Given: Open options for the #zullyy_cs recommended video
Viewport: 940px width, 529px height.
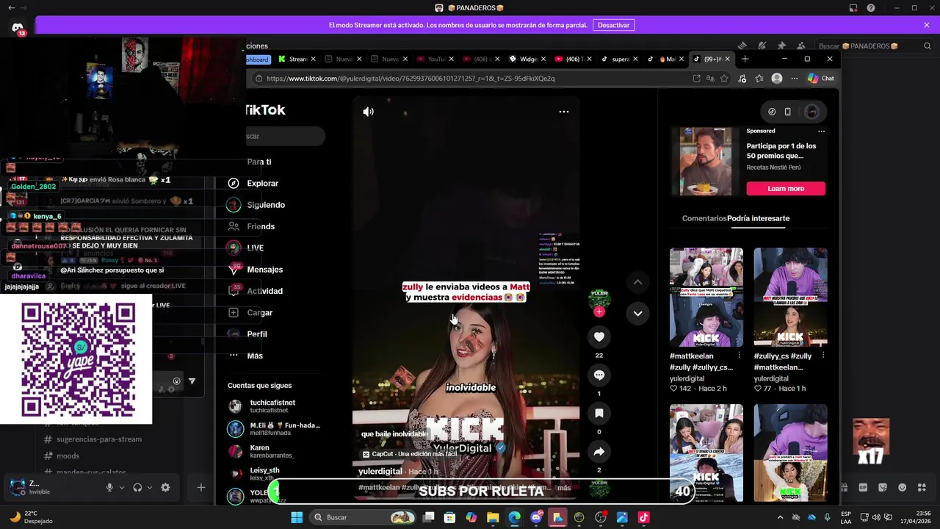Looking at the screenshot, I should (822, 356).
